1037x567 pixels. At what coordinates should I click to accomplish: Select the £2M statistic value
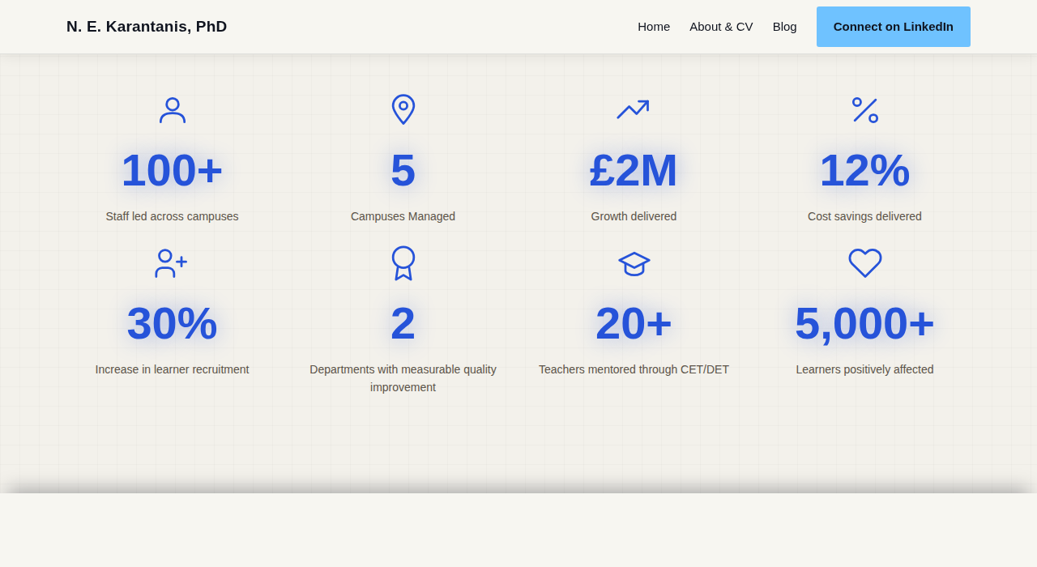pyautogui.click(x=634, y=170)
